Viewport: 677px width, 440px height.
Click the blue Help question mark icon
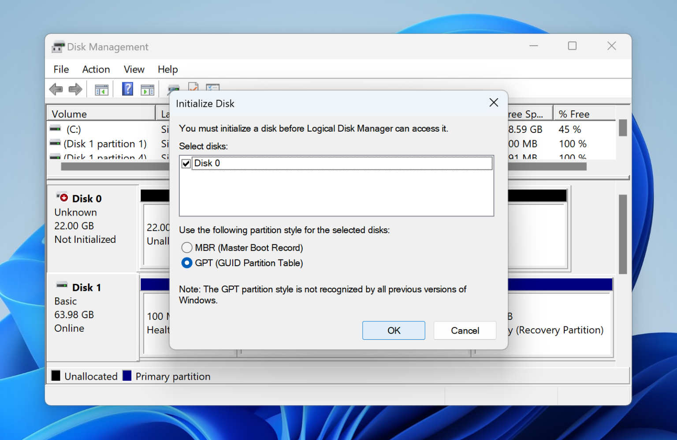126,89
